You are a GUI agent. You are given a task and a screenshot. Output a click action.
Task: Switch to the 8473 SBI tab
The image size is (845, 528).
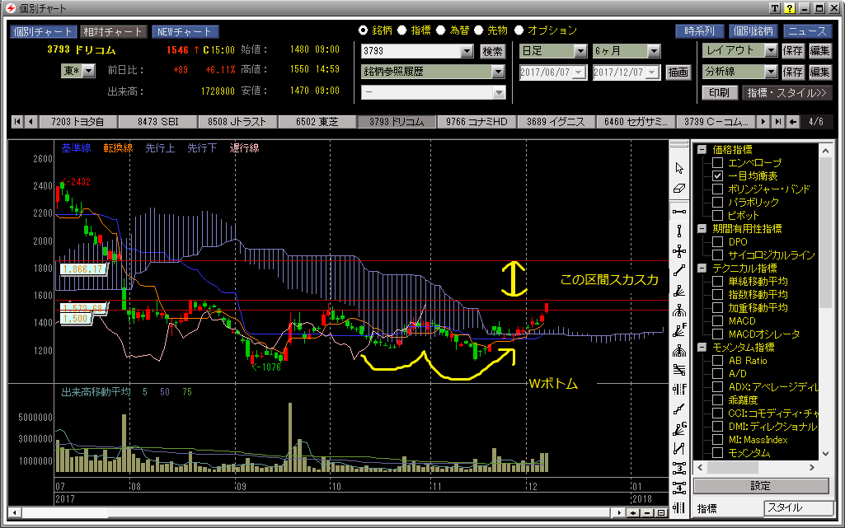(158, 122)
